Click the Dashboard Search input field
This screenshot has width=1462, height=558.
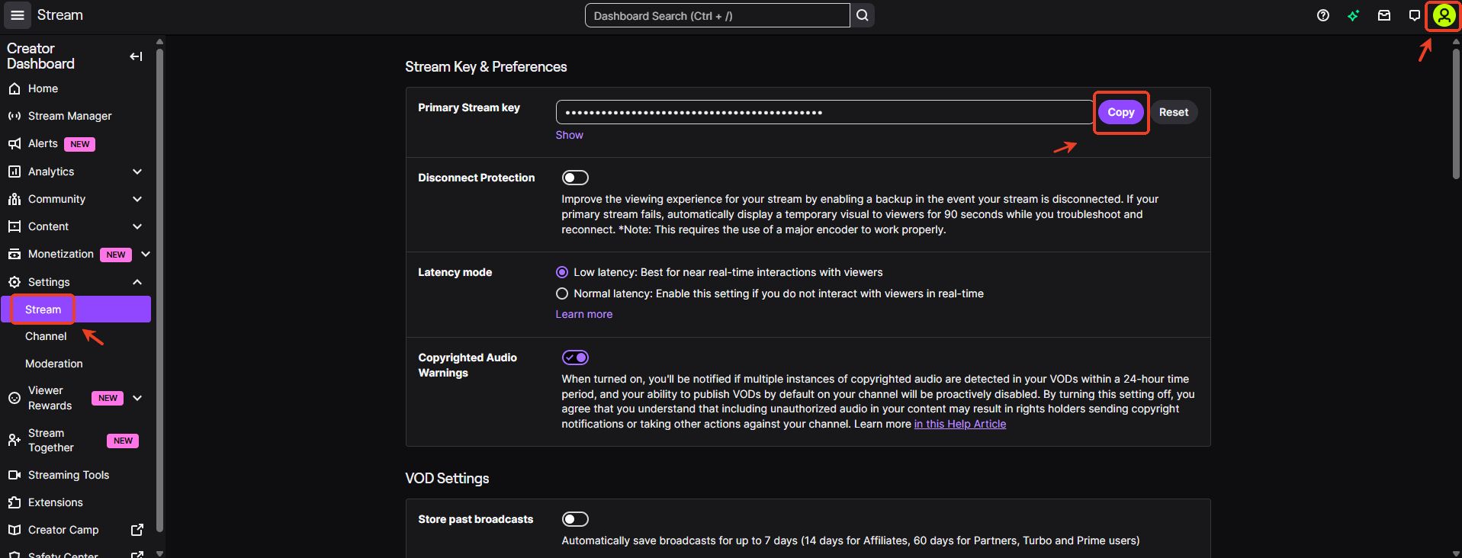click(x=717, y=15)
